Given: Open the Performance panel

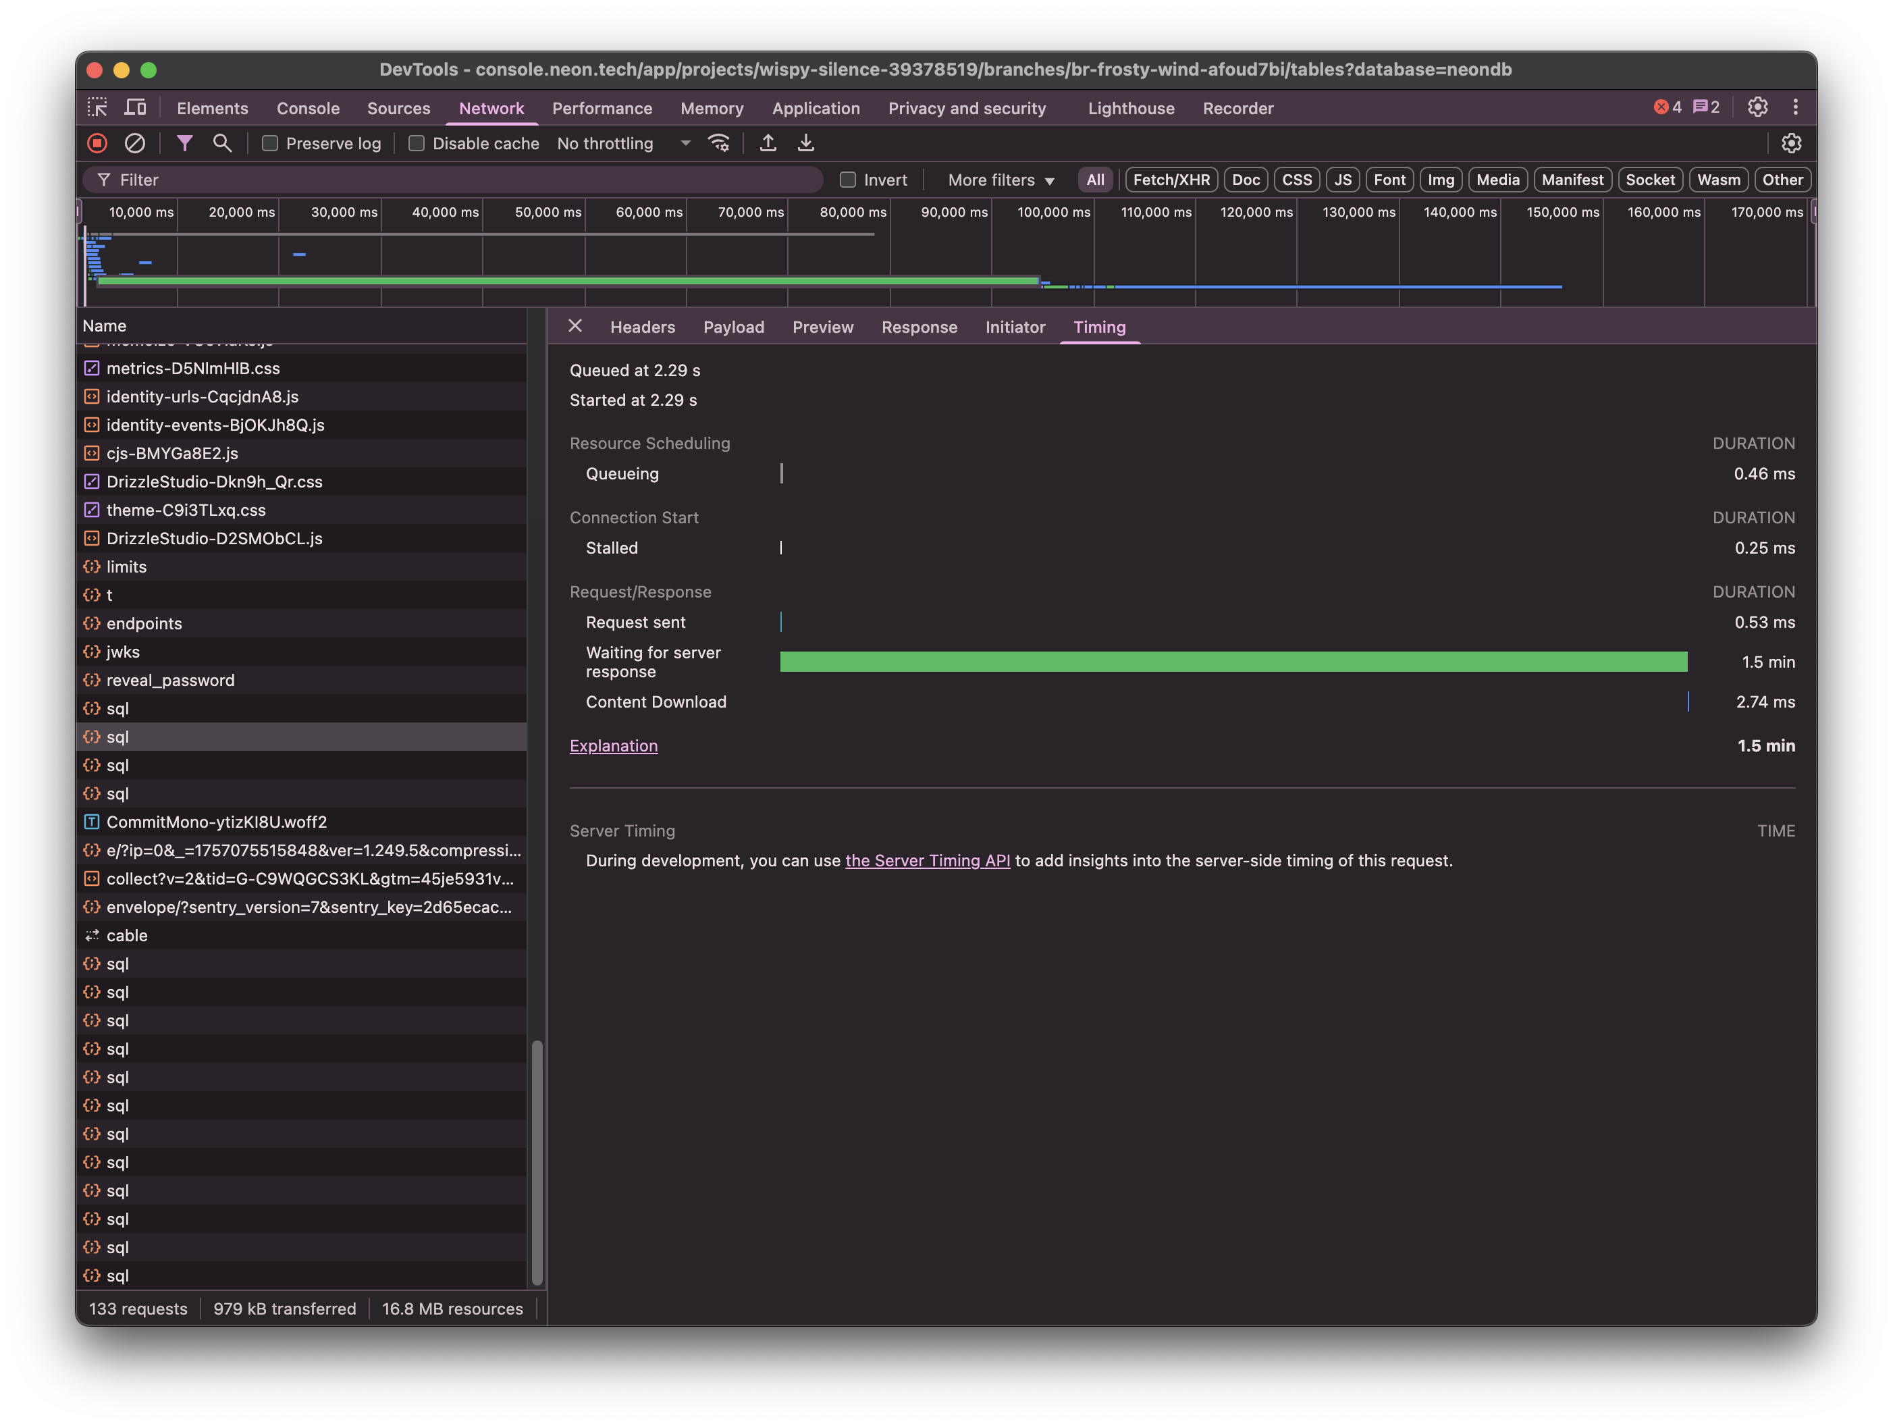Looking at the screenshot, I should click(x=602, y=108).
